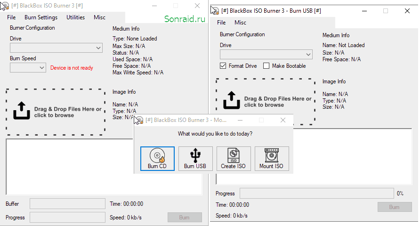This screenshot has width=420, height=226.
Task: Open Drive dropdown in main burner window
Action: 56,48
